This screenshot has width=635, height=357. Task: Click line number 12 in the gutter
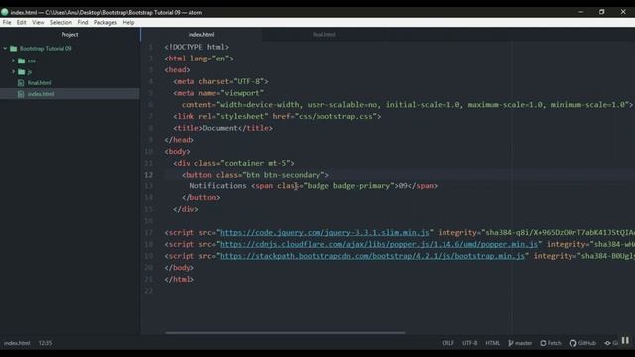coord(149,175)
